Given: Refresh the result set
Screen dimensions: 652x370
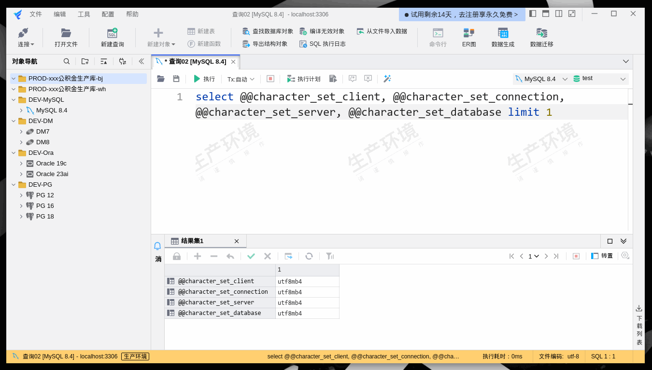Looking at the screenshot, I should (x=309, y=256).
